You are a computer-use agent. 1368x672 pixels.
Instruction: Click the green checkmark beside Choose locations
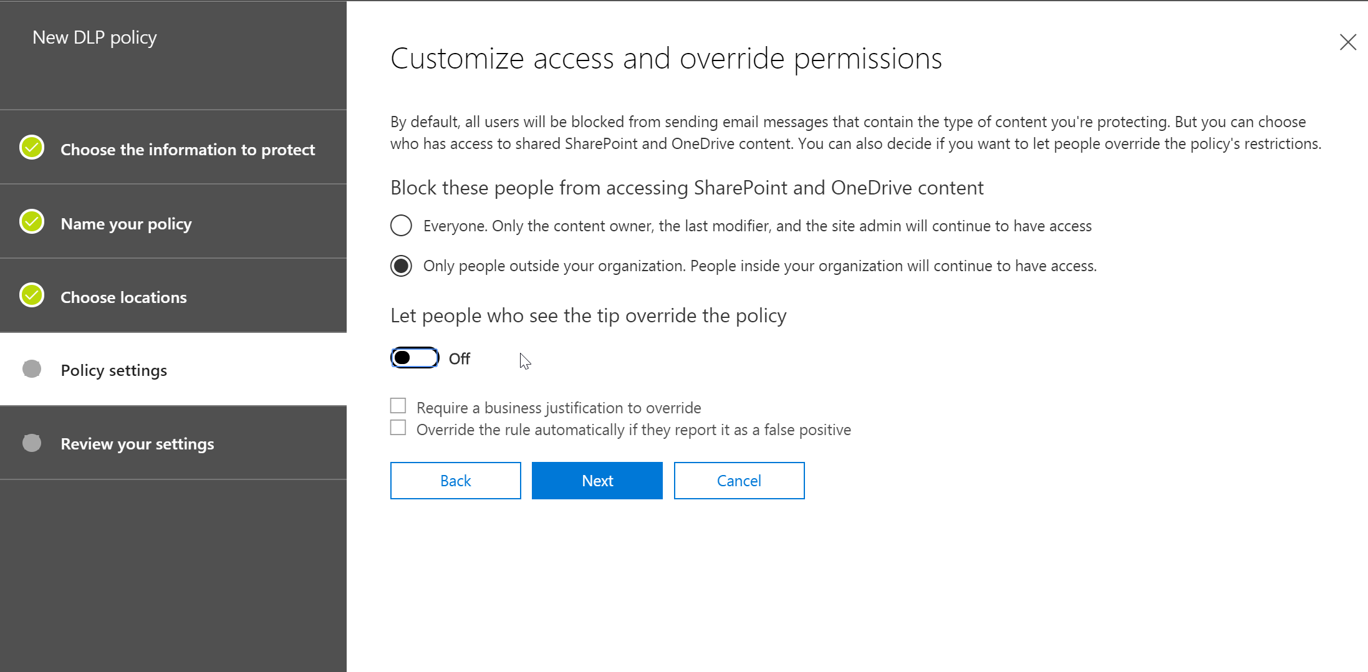32,295
